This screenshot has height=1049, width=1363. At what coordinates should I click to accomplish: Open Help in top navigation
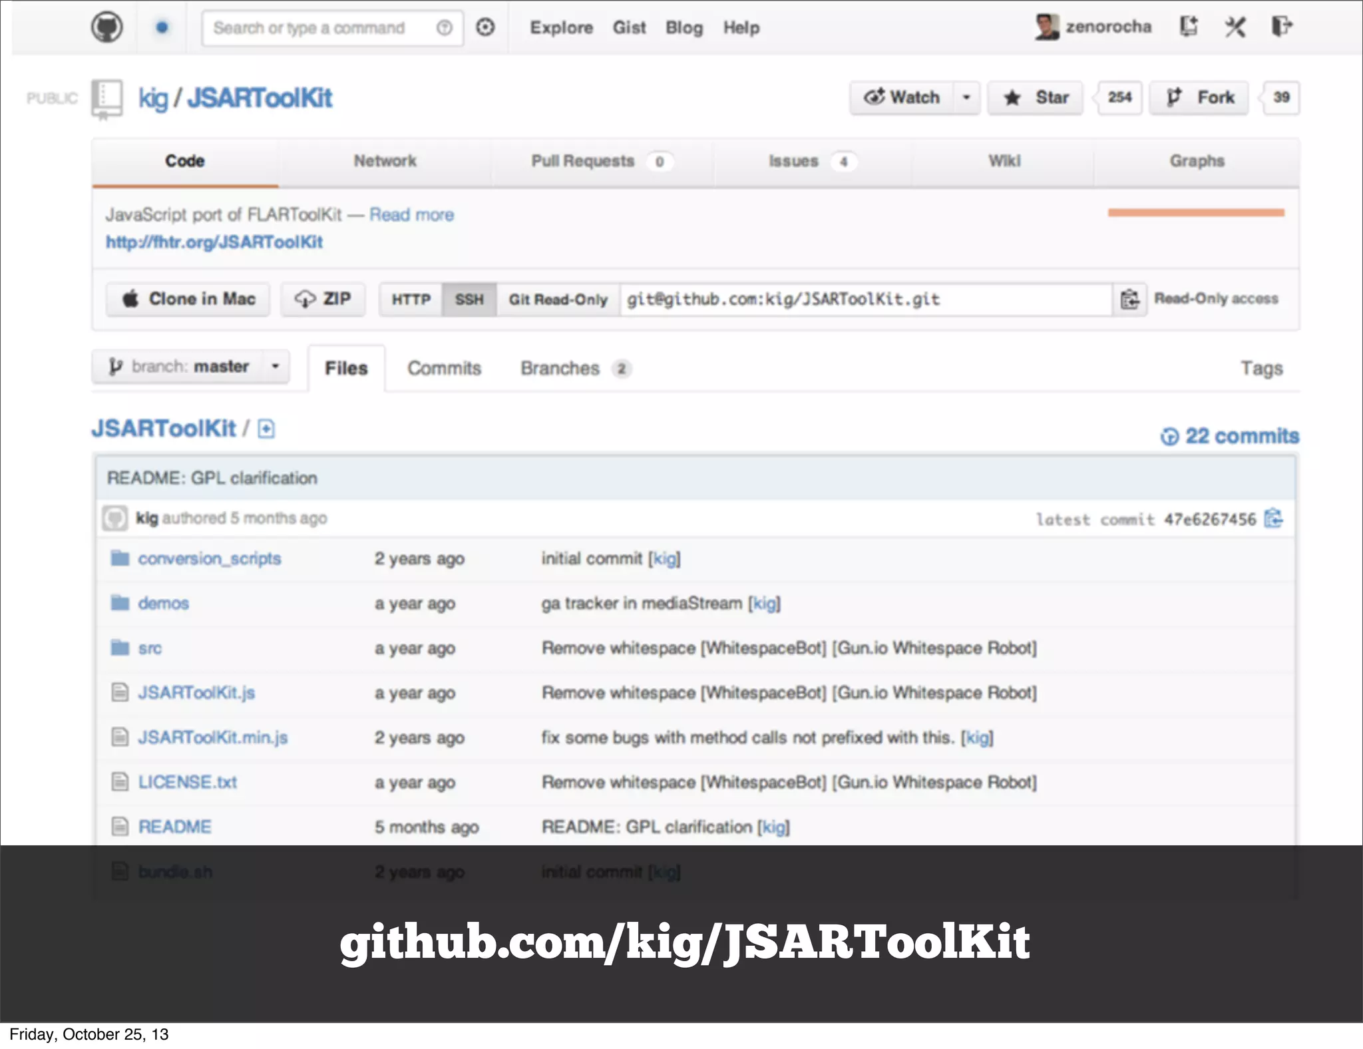741,27
